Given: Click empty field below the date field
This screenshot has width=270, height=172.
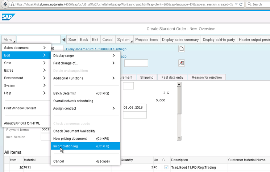Looking at the screenshot, I should (135, 115).
